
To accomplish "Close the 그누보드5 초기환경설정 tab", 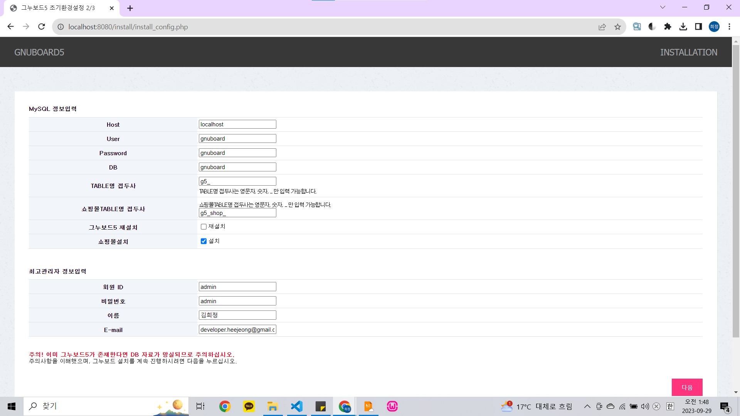I will pyautogui.click(x=112, y=8).
